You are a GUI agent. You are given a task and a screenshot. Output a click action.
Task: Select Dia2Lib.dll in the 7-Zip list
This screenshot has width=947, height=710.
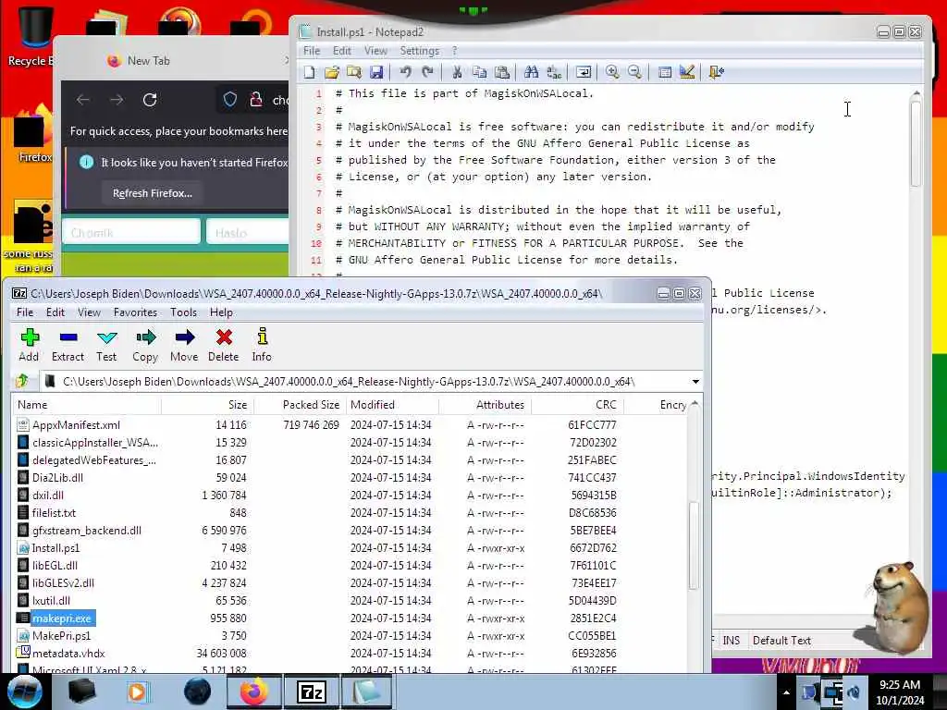57,478
